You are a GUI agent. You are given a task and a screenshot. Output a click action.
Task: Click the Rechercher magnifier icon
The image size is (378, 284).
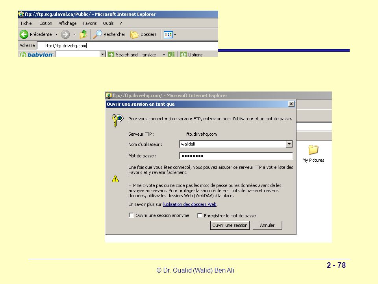pyautogui.click(x=98, y=34)
